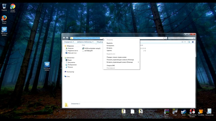
Task: Open the Mozilla Firefox desktop shortcut
Action: coord(4,20)
